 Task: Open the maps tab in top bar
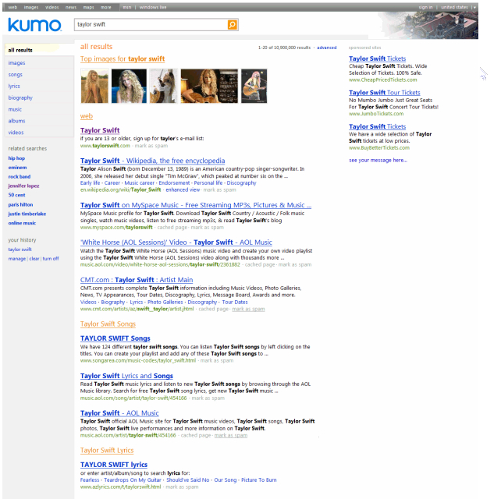[88, 7]
